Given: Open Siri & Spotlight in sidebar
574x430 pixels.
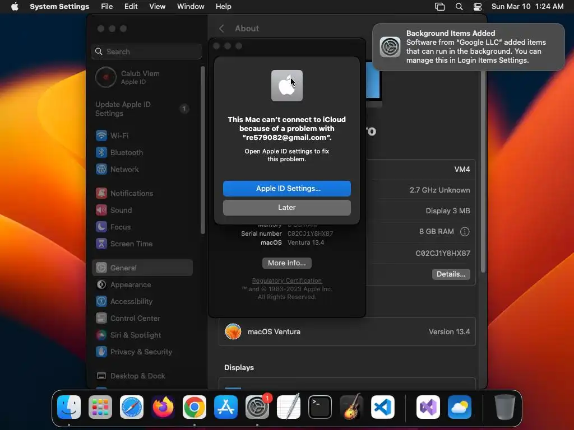Looking at the screenshot, I should coord(142,335).
